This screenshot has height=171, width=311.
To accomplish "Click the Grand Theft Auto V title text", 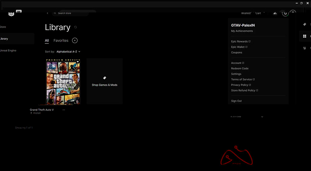I will [x=42, y=110].
